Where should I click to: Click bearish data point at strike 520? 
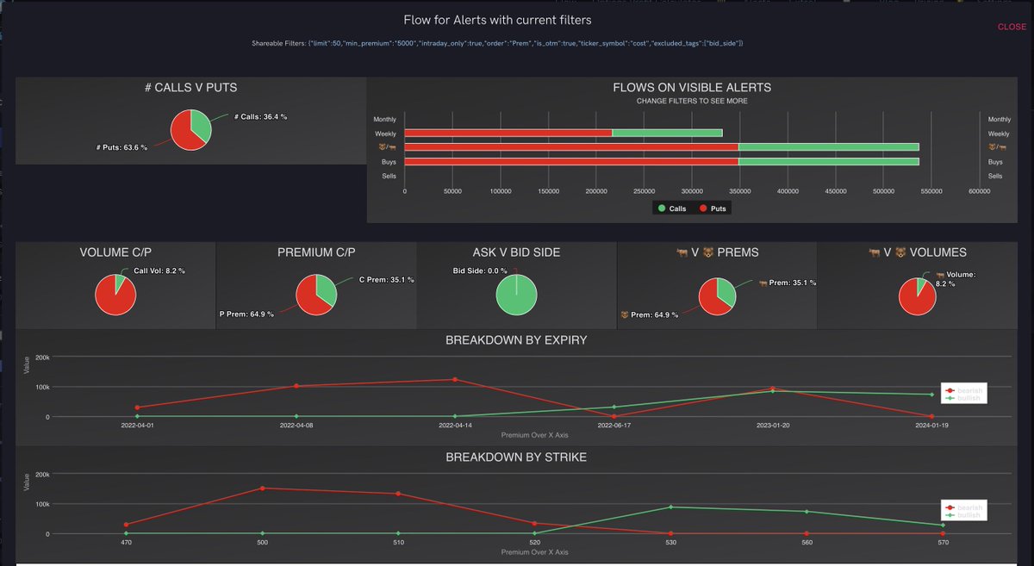click(x=534, y=523)
